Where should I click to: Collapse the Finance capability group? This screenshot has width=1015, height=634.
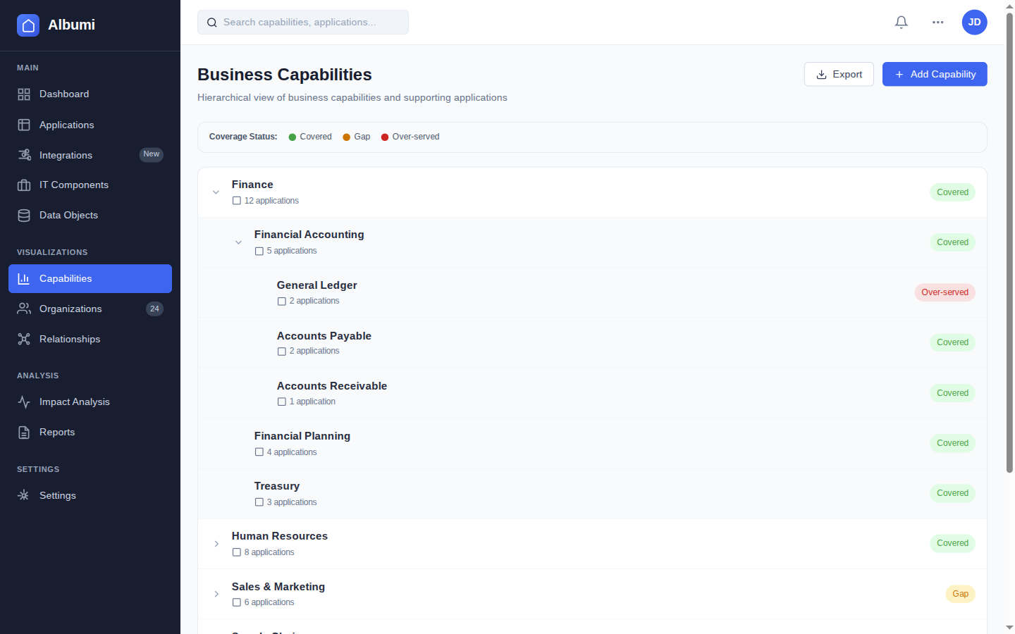coord(216,192)
